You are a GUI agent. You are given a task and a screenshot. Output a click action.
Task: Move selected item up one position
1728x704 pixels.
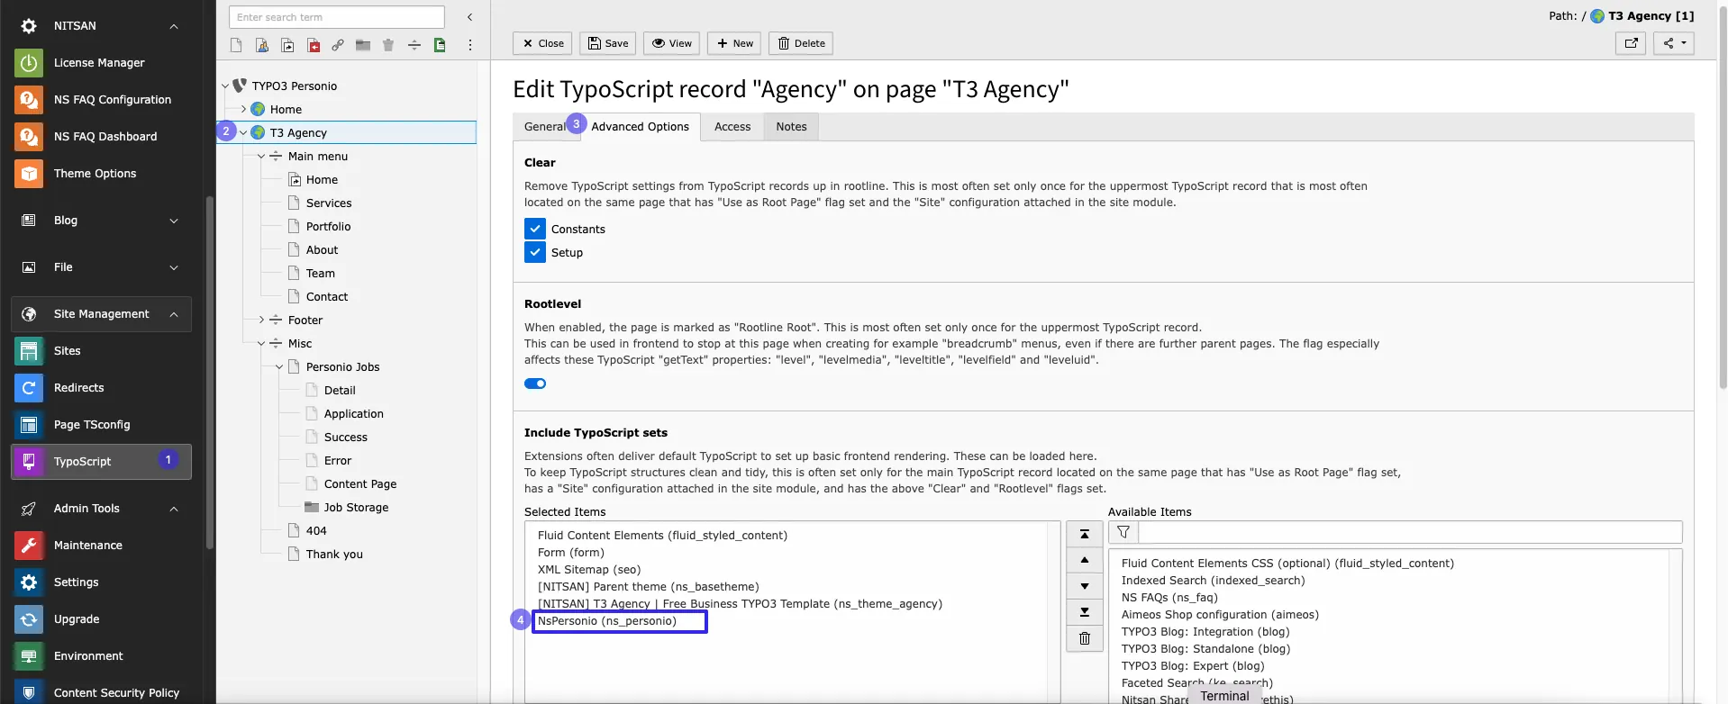(x=1085, y=560)
